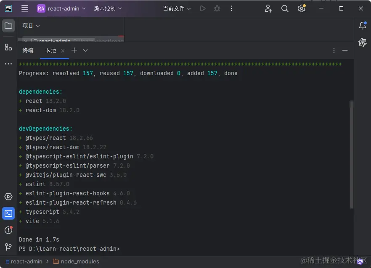Screen dimensions: 371x268
Task: Open the IDE settings gear icon
Action: 302,8
